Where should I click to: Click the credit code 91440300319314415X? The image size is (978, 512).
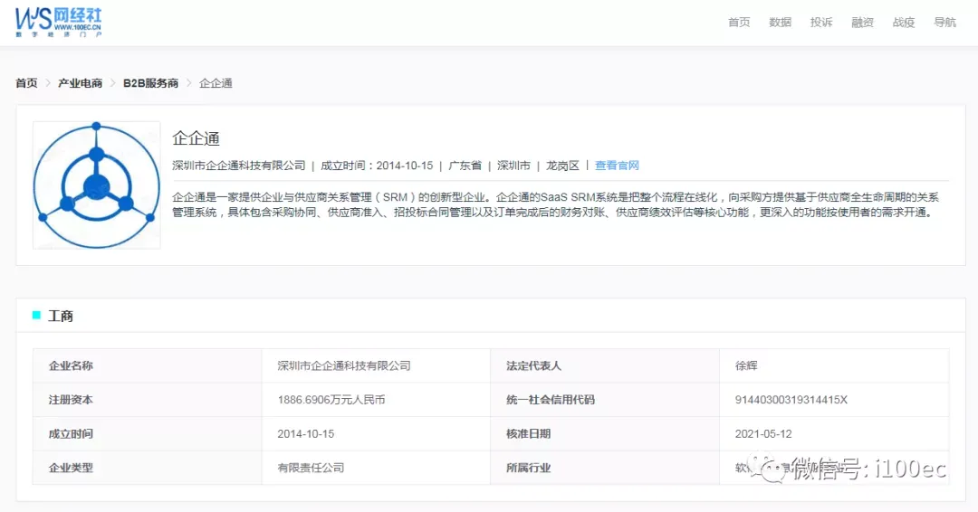(x=791, y=400)
